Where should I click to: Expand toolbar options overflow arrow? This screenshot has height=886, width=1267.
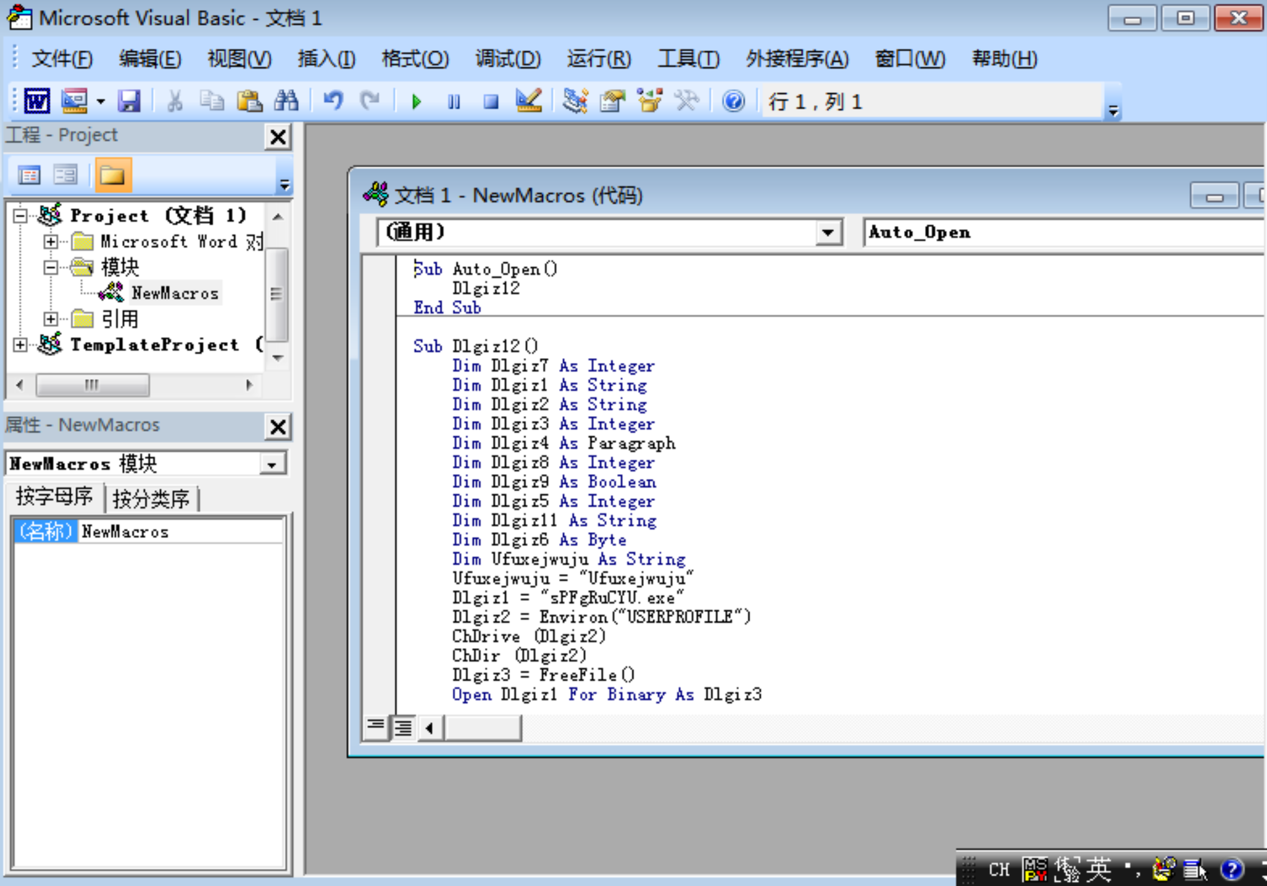tap(1113, 111)
